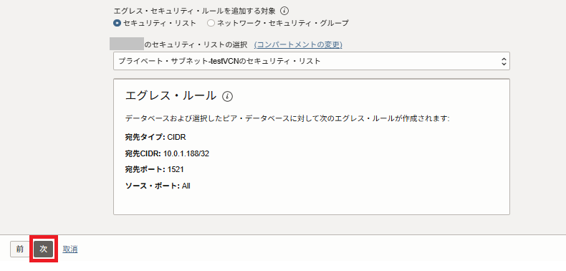566x271 pixels.
Task: Choose the ネットワーク・セキュリティ・グループ radio option
Action: pyautogui.click(x=211, y=23)
